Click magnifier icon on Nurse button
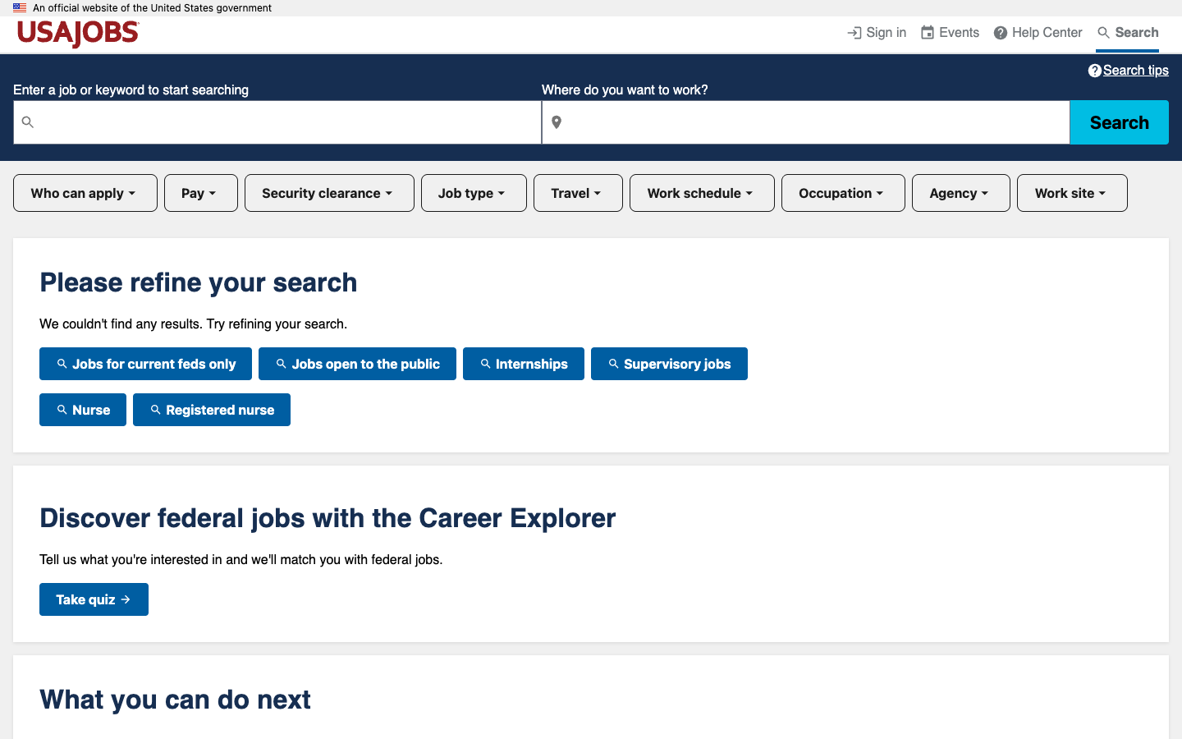The height and width of the screenshot is (739, 1182). coord(62,410)
